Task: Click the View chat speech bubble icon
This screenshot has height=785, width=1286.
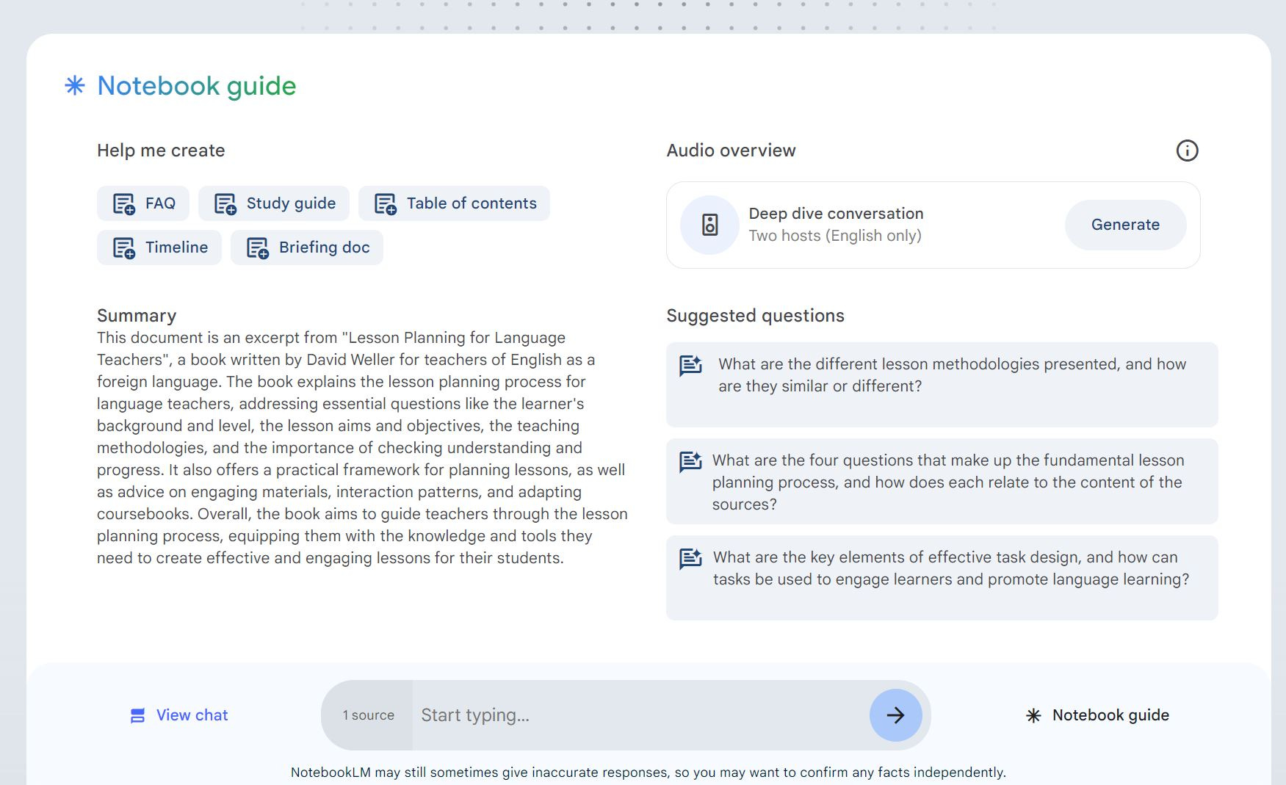Action: tap(138, 715)
